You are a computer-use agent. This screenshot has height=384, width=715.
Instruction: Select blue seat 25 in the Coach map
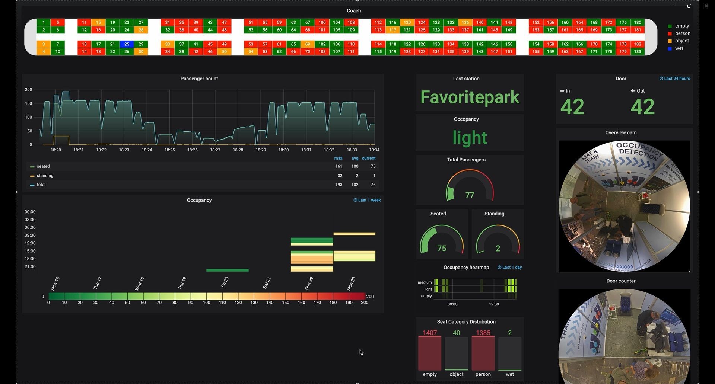tap(127, 44)
